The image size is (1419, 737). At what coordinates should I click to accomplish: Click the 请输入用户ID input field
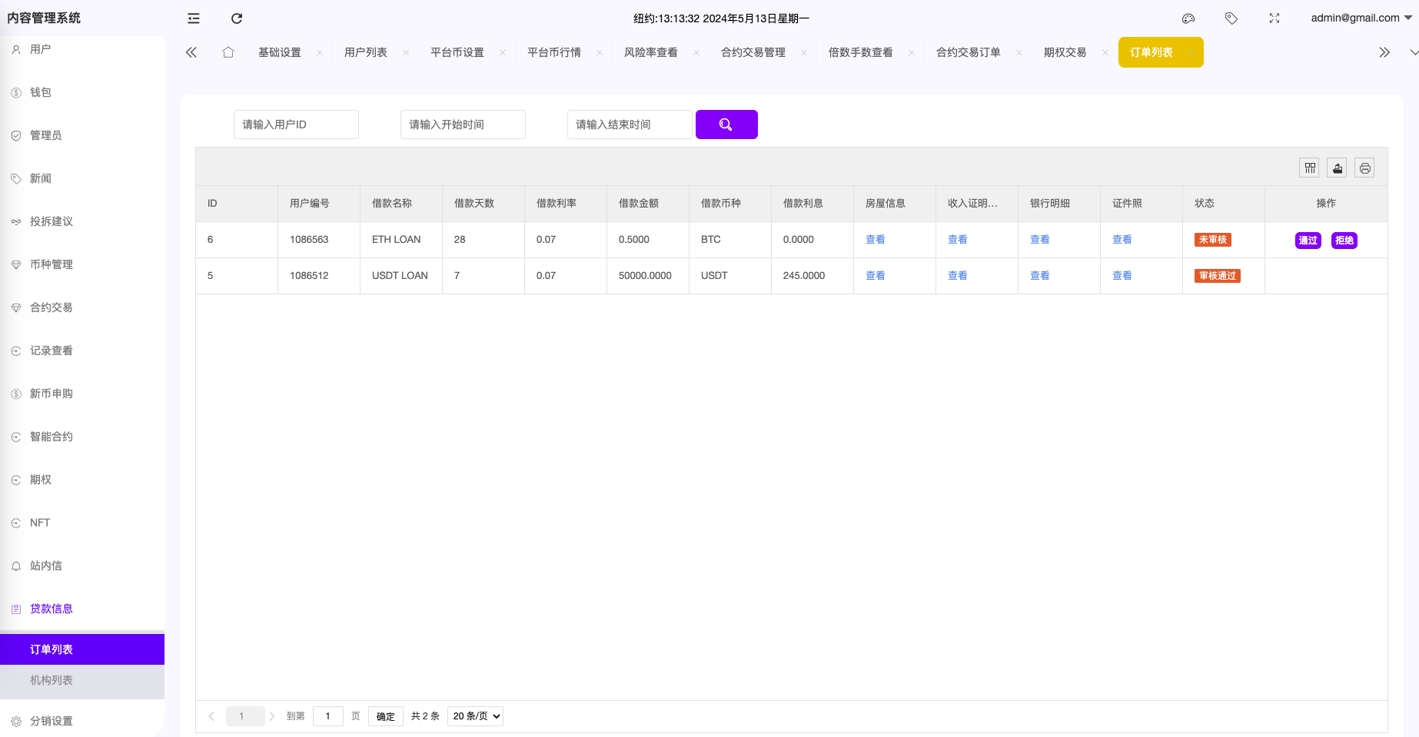296,124
